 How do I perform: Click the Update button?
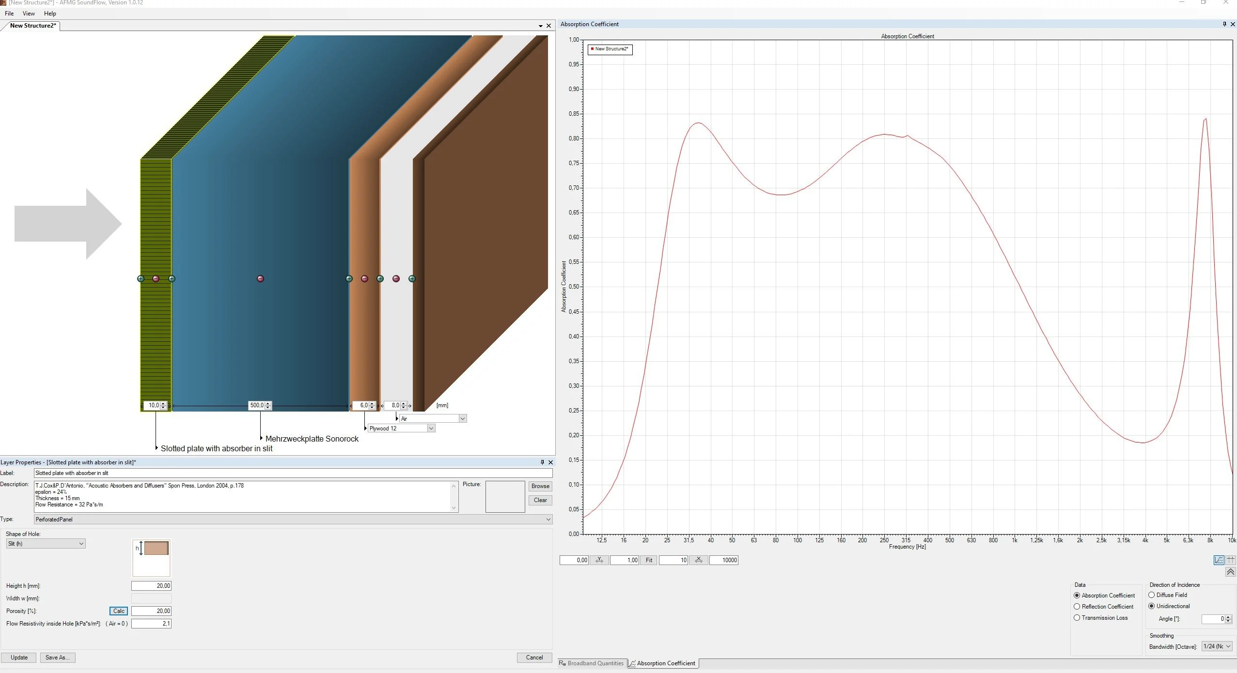click(19, 658)
